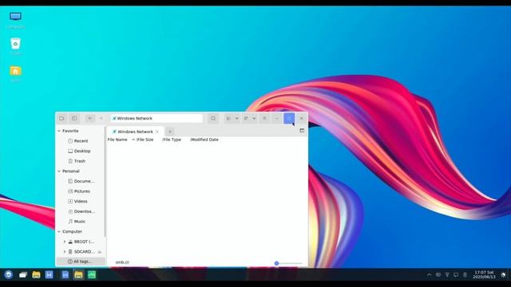Open the first blue W app pinned on the taskbar
The width and height of the screenshot is (511, 287).
[50, 275]
